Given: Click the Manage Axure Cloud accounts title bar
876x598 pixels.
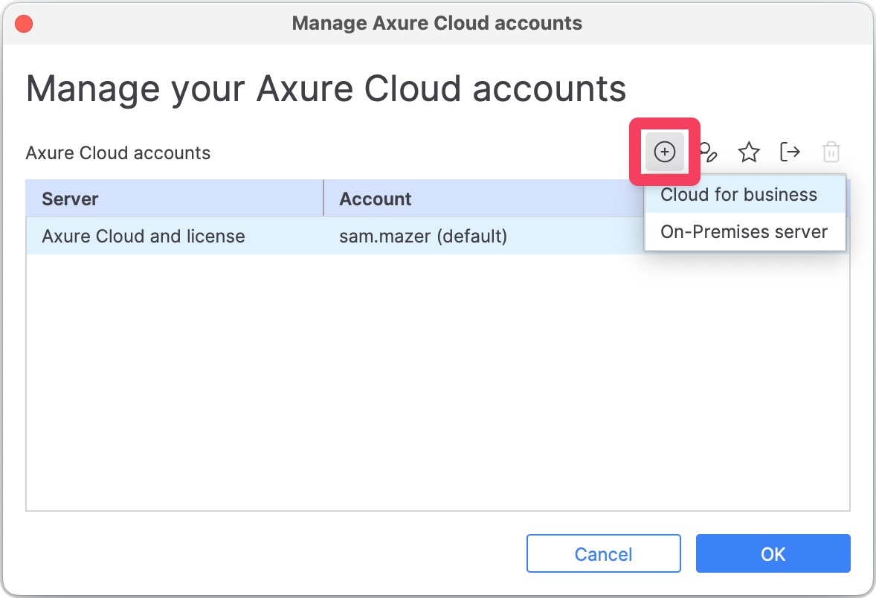Looking at the screenshot, I should click(x=437, y=23).
